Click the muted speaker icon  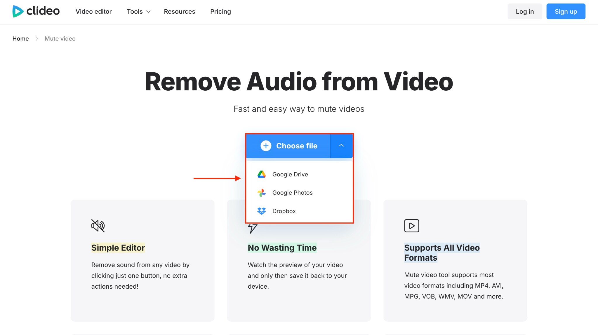coord(98,226)
